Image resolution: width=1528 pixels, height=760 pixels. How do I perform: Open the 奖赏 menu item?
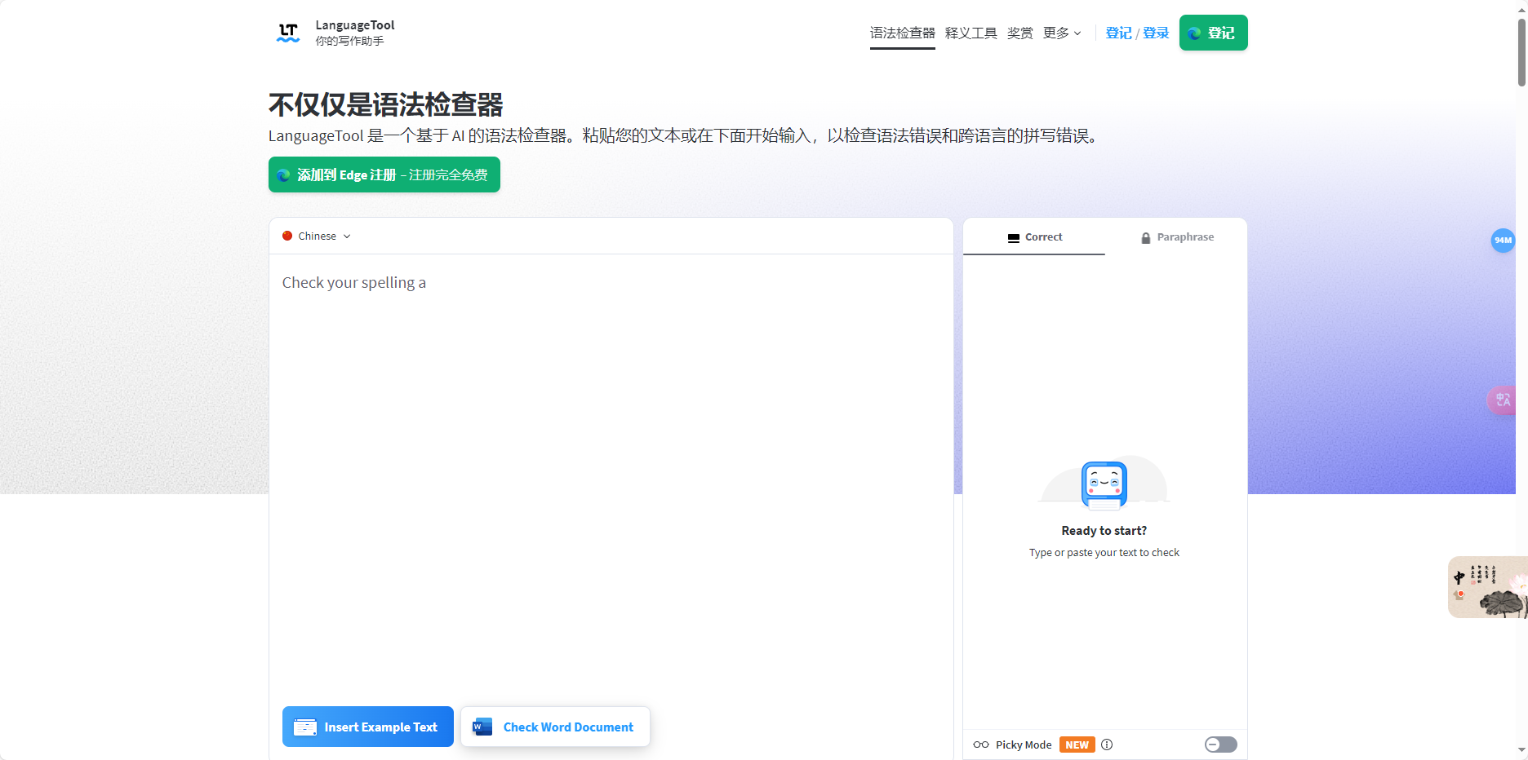[1019, 33]
